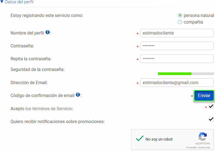This screenshot has width=215, height=151.
Task: Open reCAPTCHA Condiciones link
Action: [204, 147]
